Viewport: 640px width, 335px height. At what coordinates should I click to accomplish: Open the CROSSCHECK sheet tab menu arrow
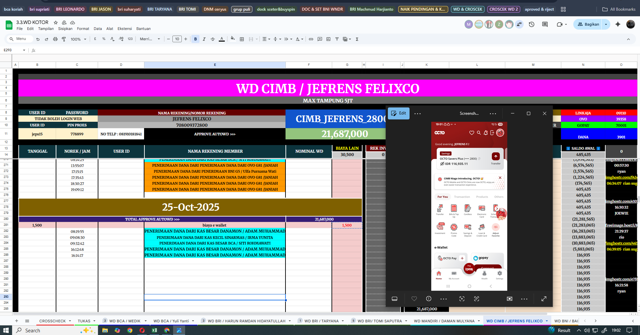pos(70,321)
